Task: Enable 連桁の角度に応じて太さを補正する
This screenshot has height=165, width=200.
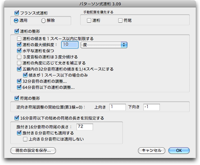Action: [19, 63]
